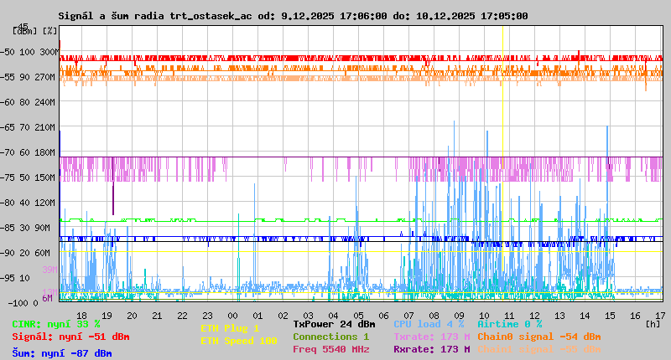Click the hour '04' x-axis tick label
The width and height of the screenshot is (671, 360).
333,316
